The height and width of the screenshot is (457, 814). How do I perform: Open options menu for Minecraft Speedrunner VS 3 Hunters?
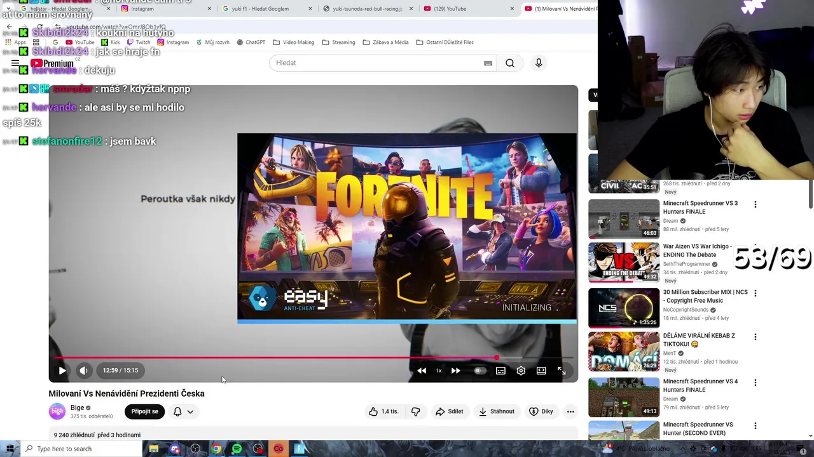click(755, 204)
